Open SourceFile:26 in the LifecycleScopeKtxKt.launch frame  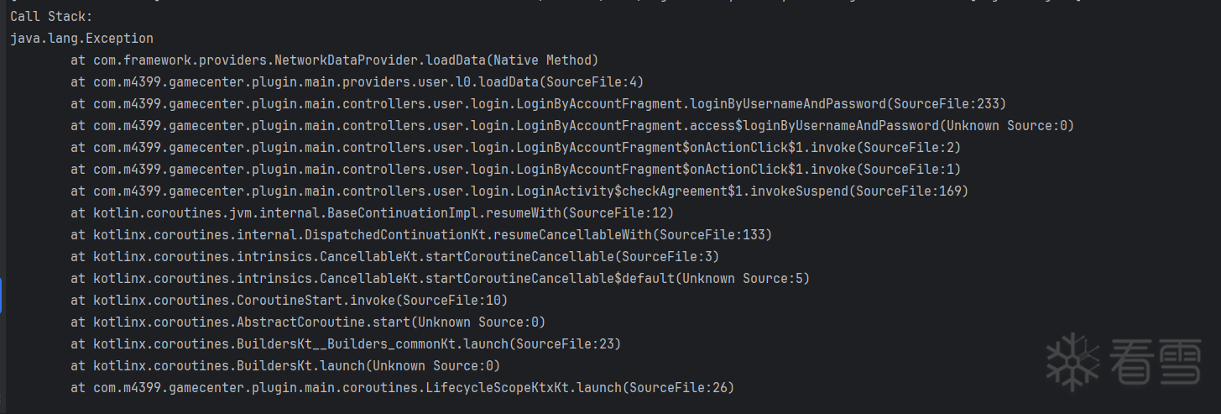click(x=682, y=388)
